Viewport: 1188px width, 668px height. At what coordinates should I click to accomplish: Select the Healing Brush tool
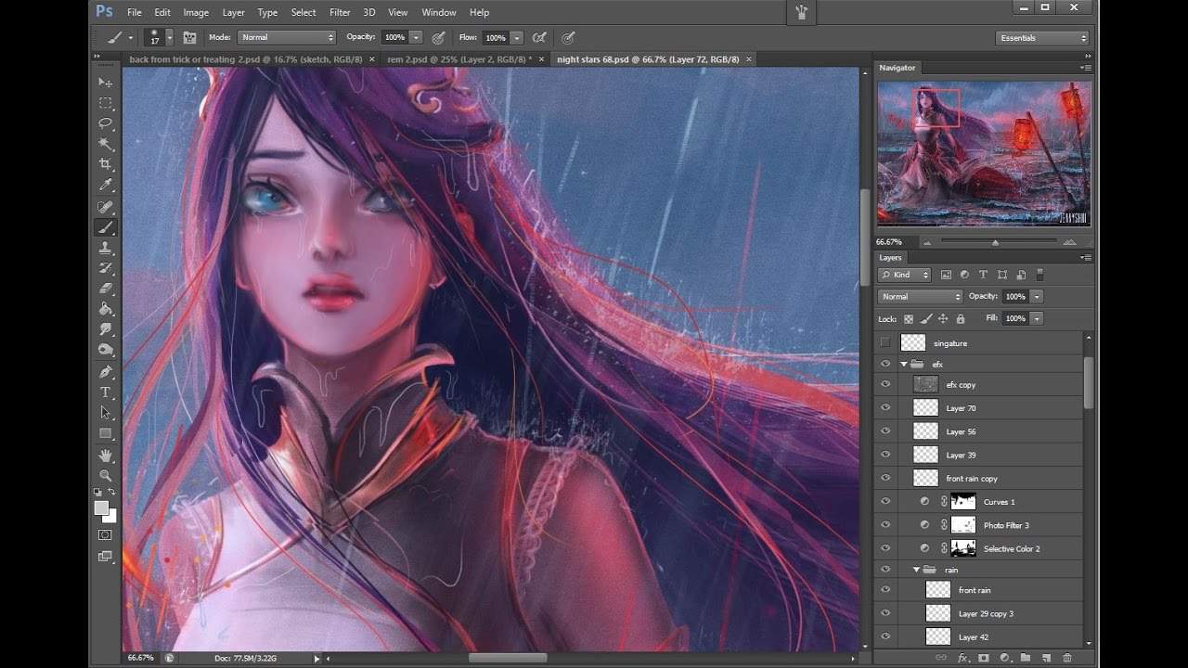(x=106, y=207)
